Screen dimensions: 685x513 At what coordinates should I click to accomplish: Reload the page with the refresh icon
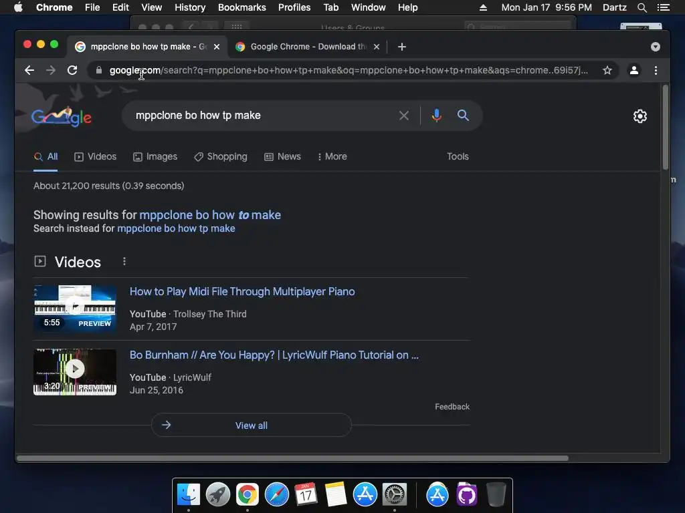point(72,70)
